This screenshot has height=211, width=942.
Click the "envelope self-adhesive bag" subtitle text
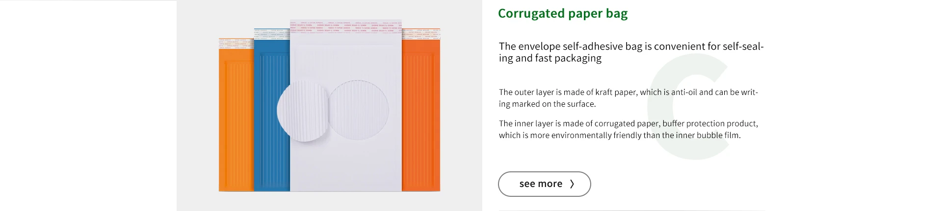click(x=631, y=52)
